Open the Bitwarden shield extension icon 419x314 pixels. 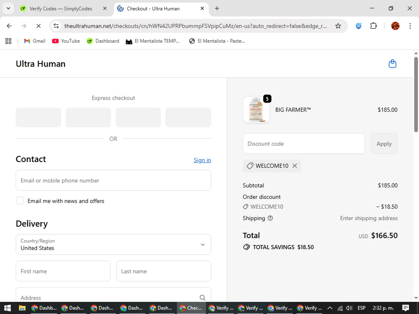359,26
